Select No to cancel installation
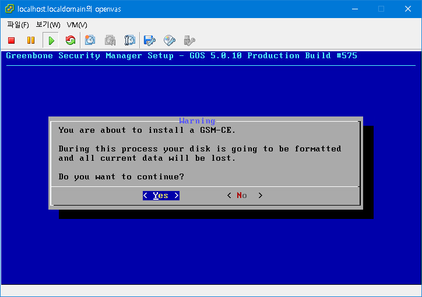This screenshot has height=297, width=422. [x=244, y=196]
